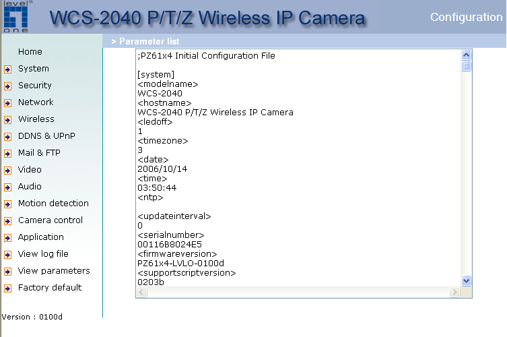Image resolution: width=507 pixels, height=337 pixels.
Task: Click the <hostname> tag line
Action: click(164, 103)
